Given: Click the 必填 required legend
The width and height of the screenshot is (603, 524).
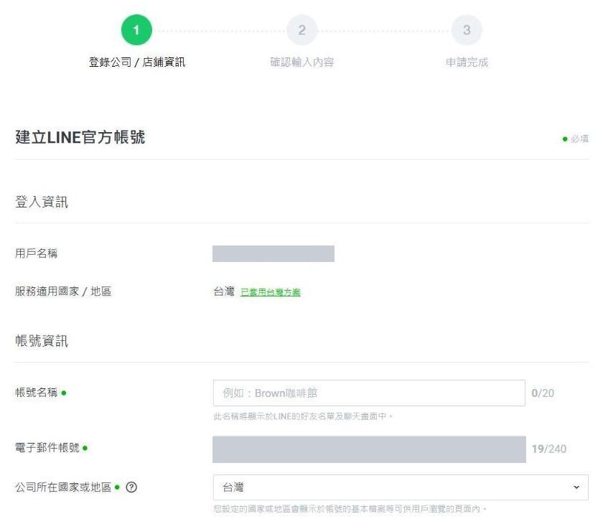Looking at the screenshot, I should tap(576, 139).
